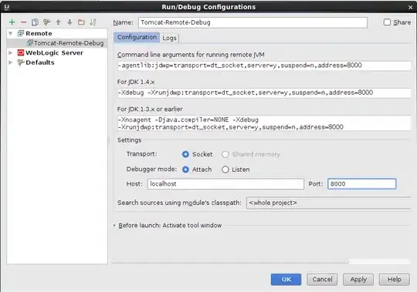417x292 pixels.
Task: Move the configuration up with the arrow icon
Action: click(x=58, y=22)
